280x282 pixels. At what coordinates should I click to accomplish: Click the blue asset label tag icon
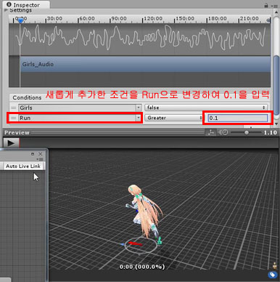(273, 275)
